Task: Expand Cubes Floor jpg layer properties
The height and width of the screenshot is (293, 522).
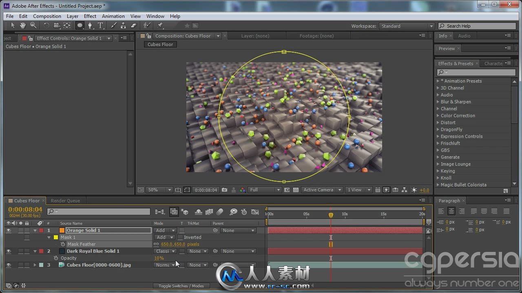Action: (35, 265)
